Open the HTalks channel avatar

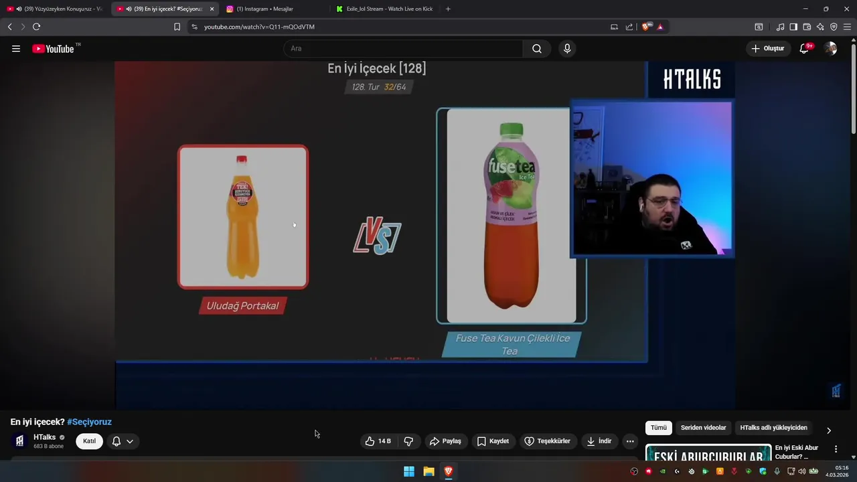20,441
